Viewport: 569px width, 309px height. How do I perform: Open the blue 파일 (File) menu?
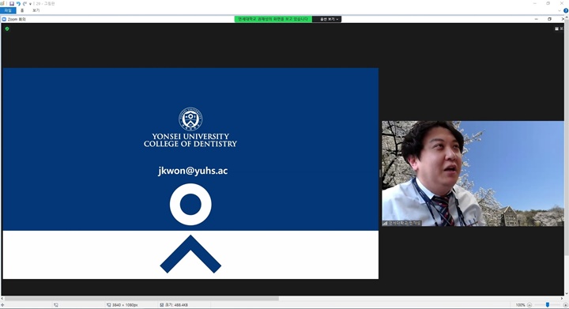click(8, 10)
